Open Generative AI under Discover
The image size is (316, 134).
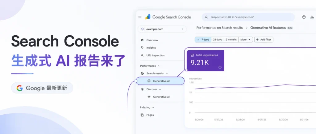point(161,97)
